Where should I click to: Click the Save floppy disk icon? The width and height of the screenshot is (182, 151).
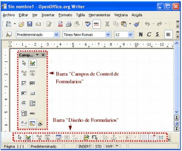tap(29, 24)
